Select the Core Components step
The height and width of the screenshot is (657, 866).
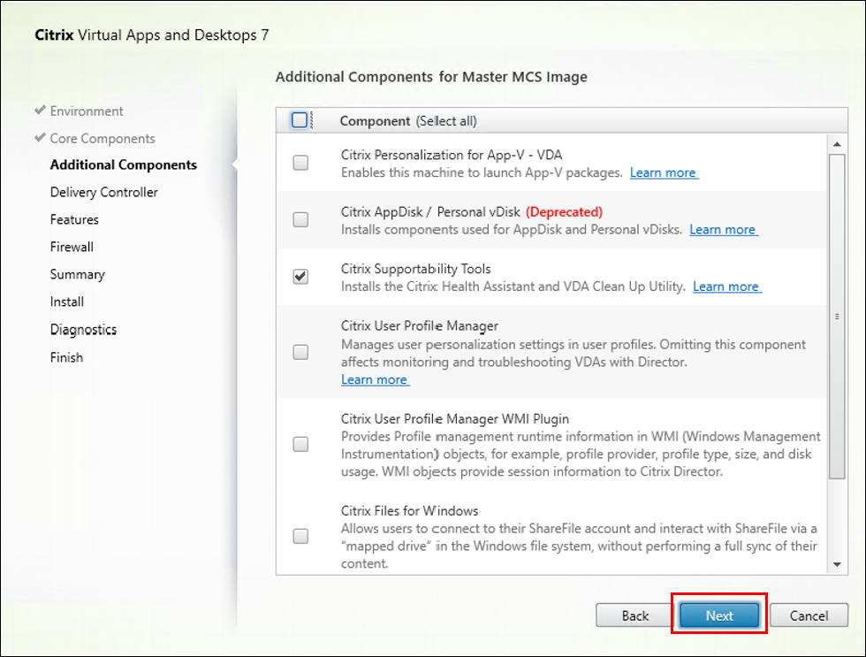click(102, 138)
